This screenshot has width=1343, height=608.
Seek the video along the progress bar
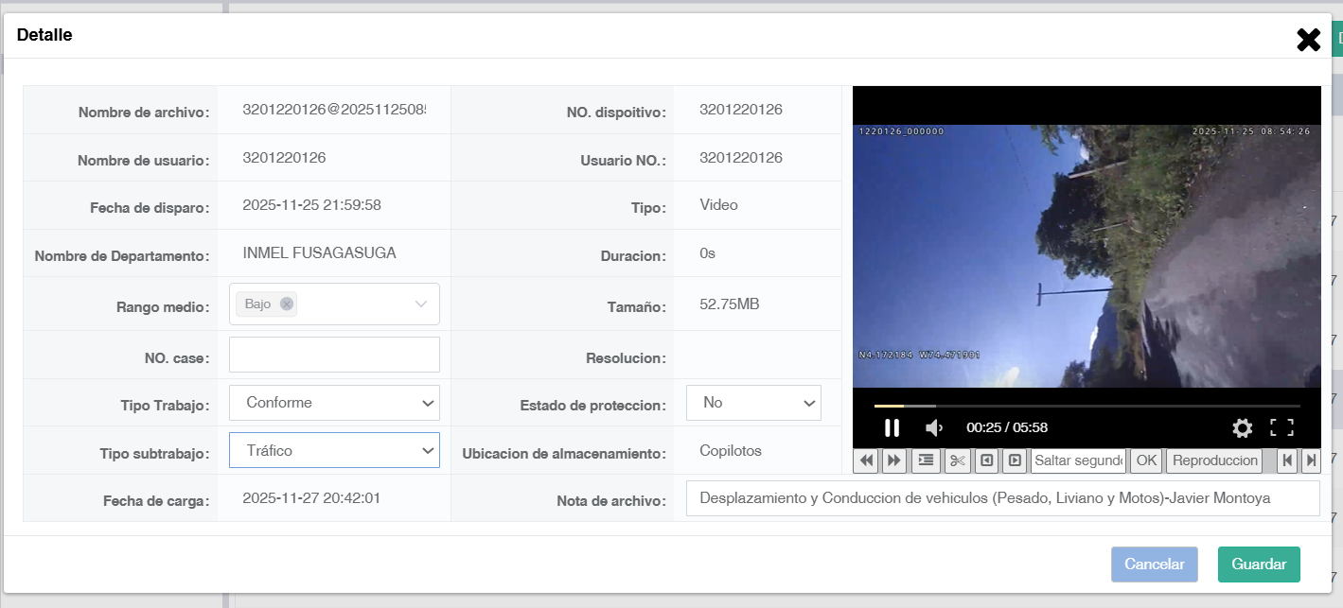[x=1087, y=406]
